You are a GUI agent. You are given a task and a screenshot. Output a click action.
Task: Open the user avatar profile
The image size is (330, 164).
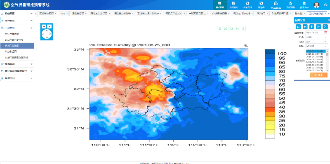pos(316,5)
